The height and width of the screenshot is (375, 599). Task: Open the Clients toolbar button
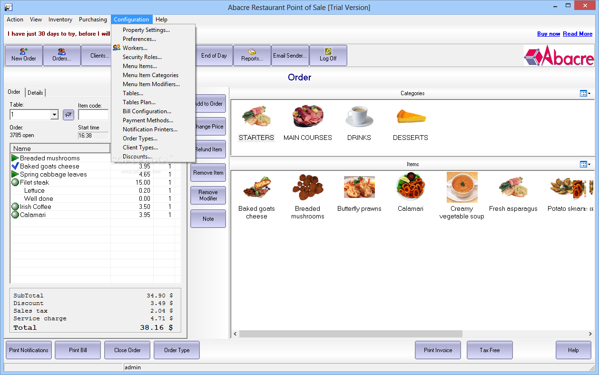click(96, 55)
